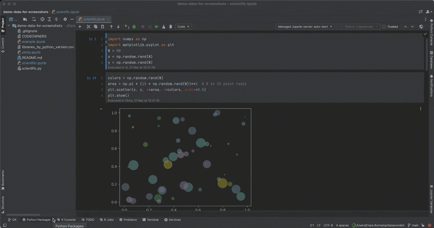Delete the cell using the trash icon
Screen dimensions: 434x228
(171, 27)
